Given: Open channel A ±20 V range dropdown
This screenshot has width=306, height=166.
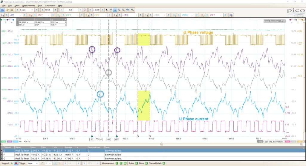Looking at the screenshot, I should [x=16, y=15].
